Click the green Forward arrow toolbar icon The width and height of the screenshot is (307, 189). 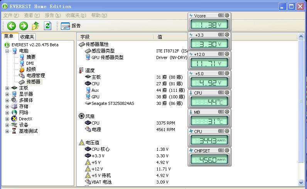[x=24, y=26]
